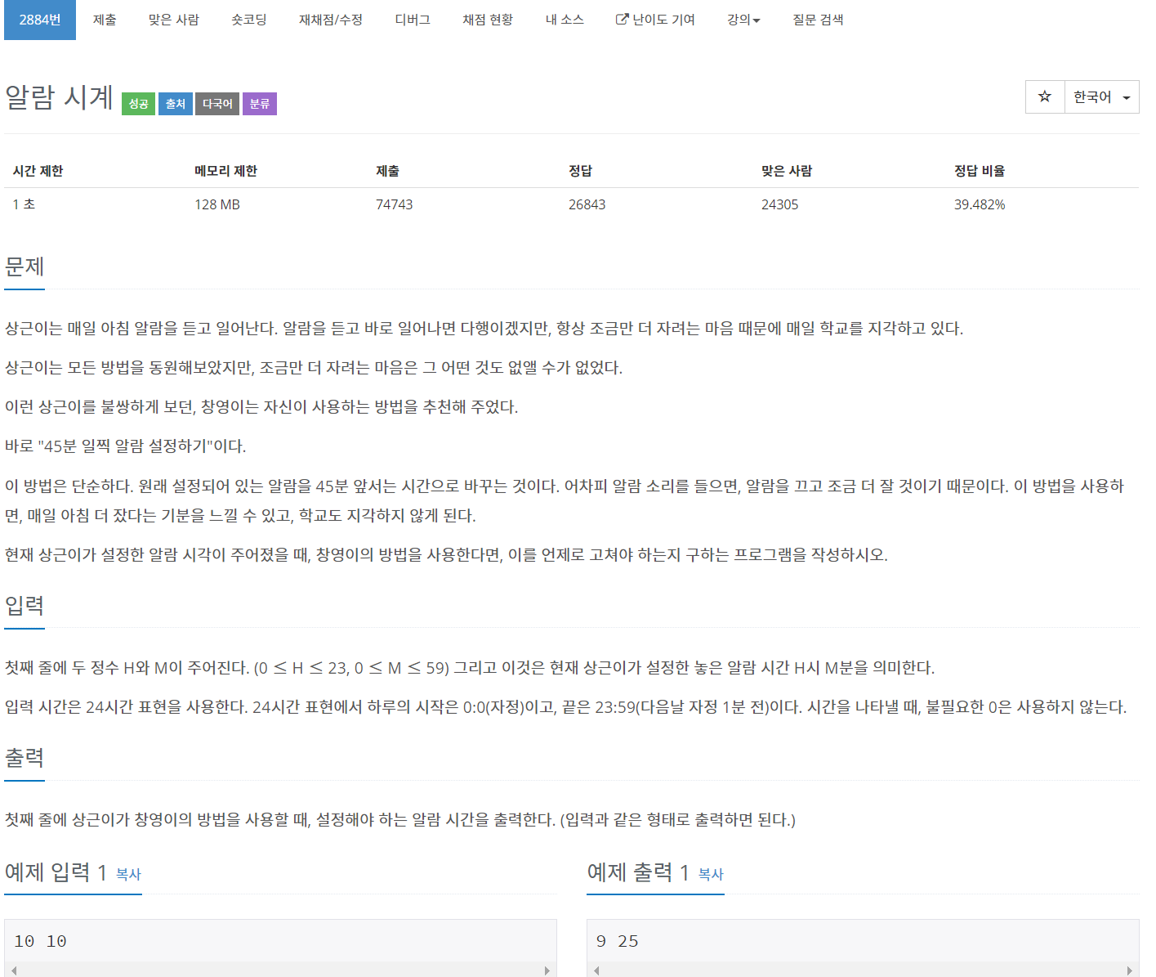Click the correct answer count 26843
The height and width of the screenshot is (977, 1156).
(x=587, y=204)
